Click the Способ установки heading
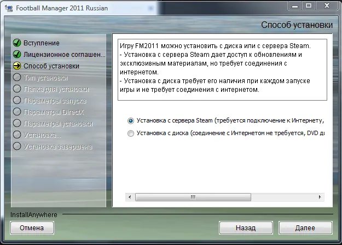Screen dimensions: 342x245 pyautogui.click(x=297, y=25)
